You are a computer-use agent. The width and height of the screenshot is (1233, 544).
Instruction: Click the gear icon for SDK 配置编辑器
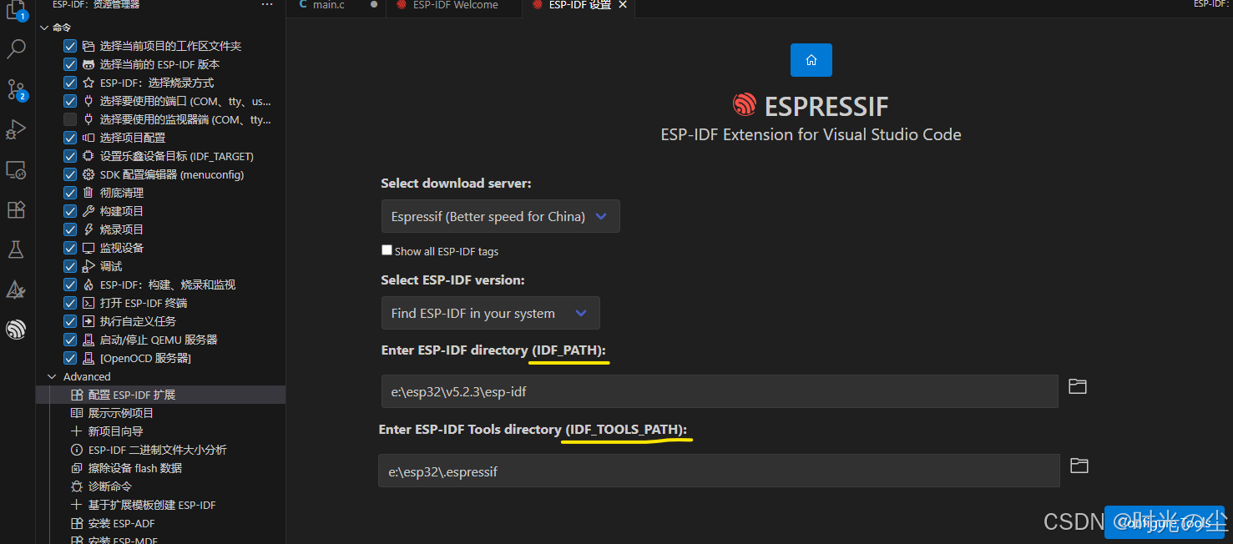88,174
